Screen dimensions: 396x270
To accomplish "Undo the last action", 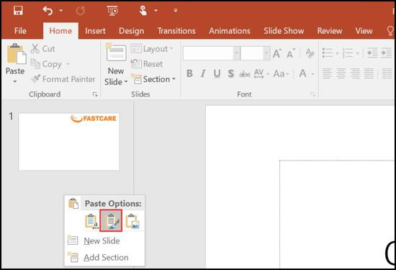I will 48,11.
